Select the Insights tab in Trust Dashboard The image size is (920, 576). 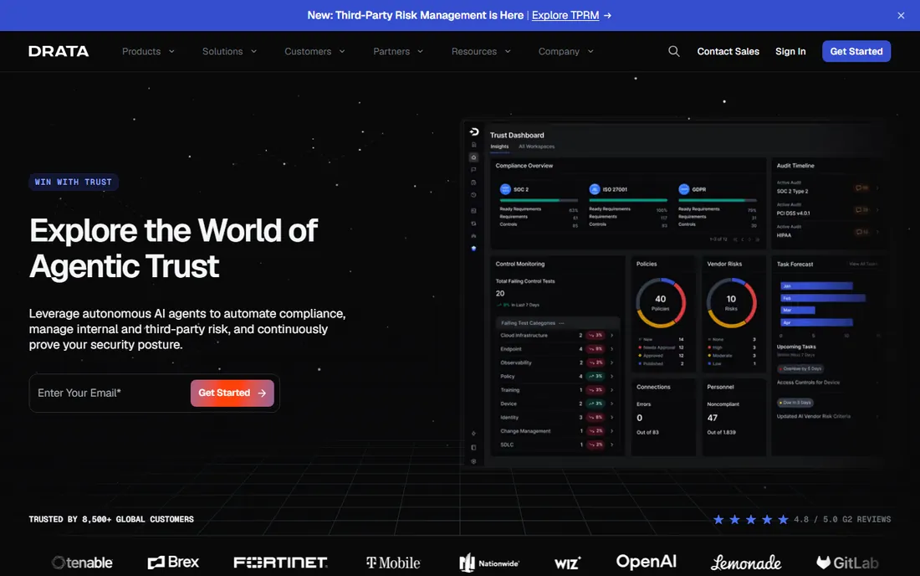tap(499, 147)
